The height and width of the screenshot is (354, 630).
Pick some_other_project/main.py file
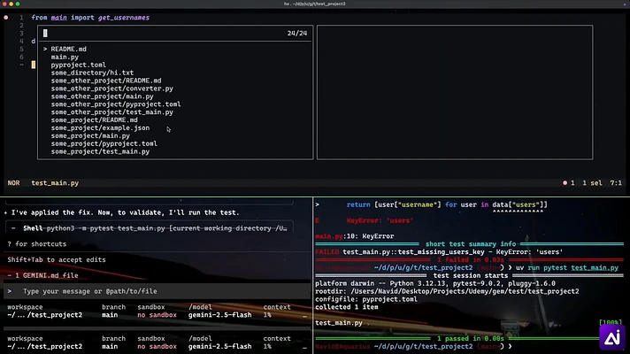[102, 96]
